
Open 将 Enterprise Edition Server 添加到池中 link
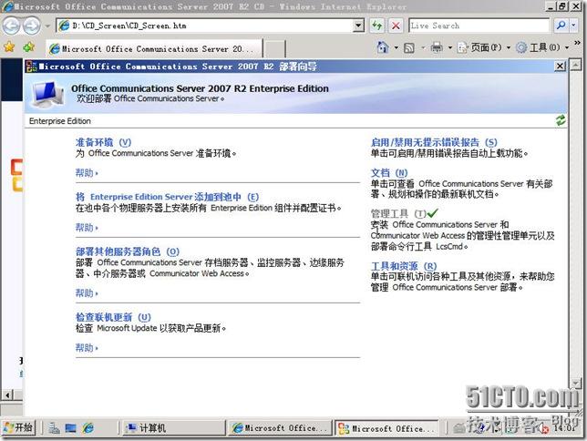coord(167,197)
